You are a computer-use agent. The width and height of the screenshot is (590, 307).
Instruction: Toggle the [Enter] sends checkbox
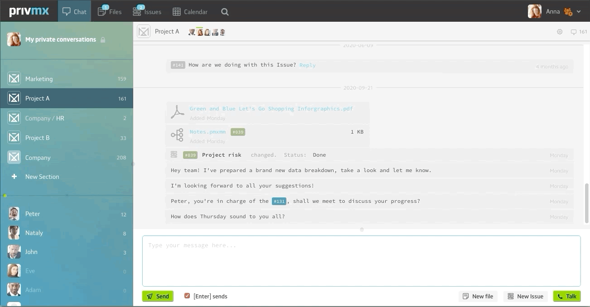187,296
